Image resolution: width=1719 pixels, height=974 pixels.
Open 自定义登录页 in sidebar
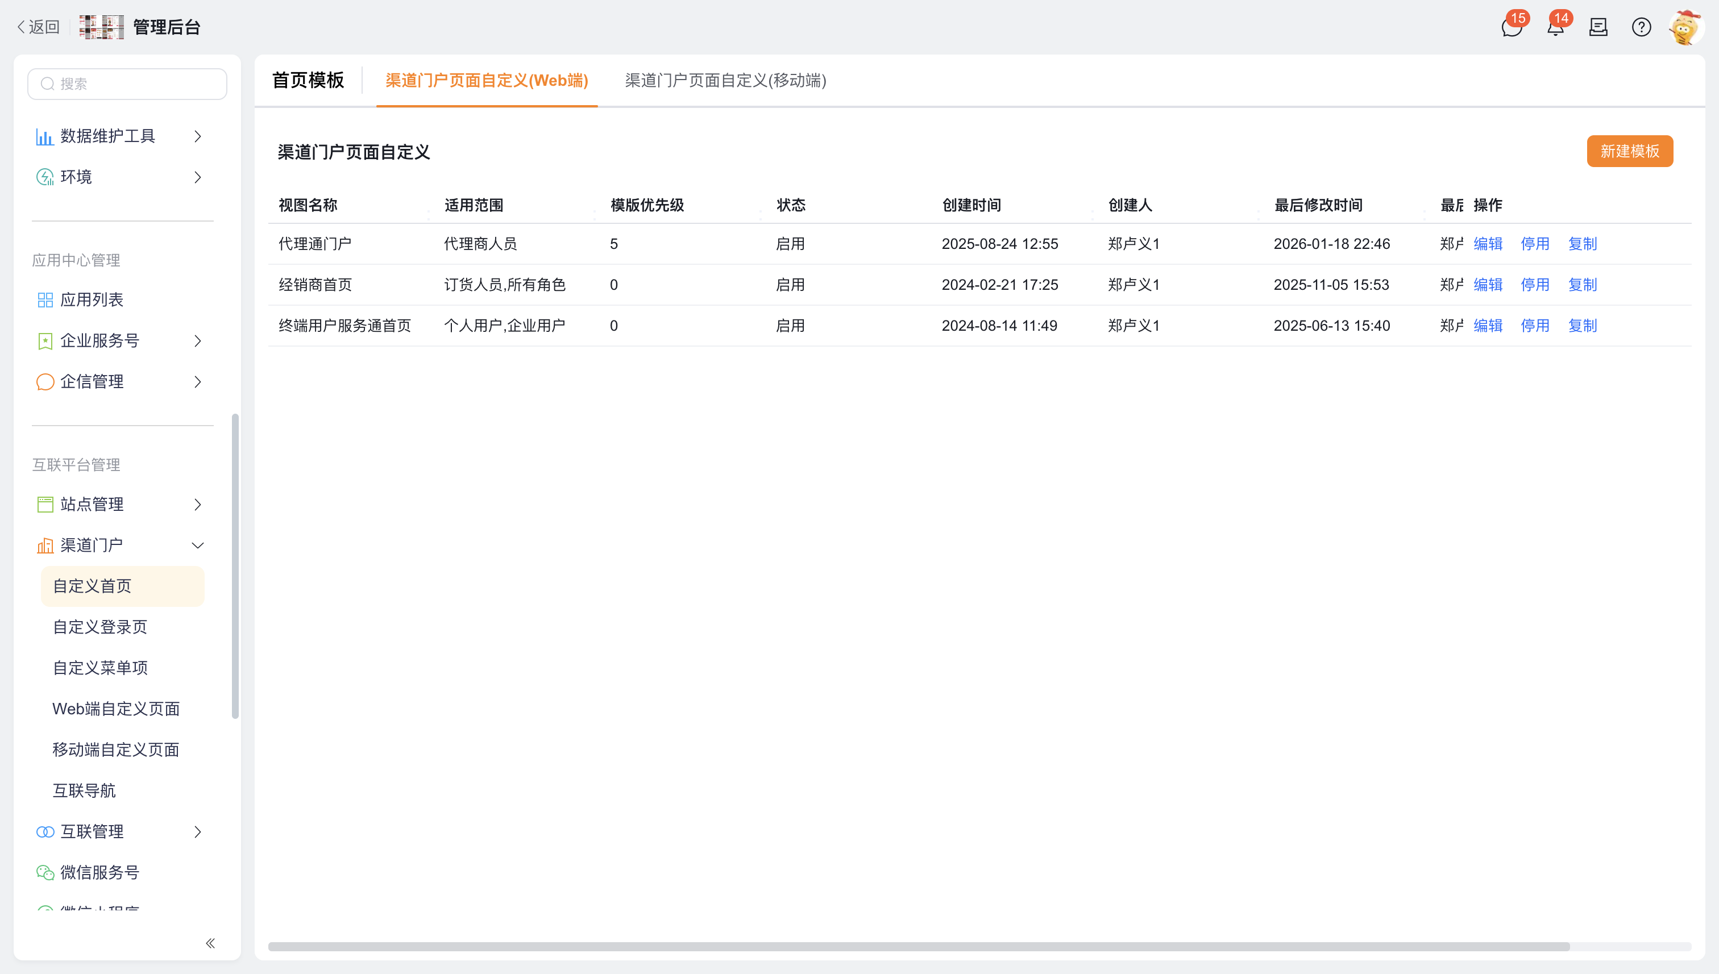pyautogui.click(x=122, y=627)
